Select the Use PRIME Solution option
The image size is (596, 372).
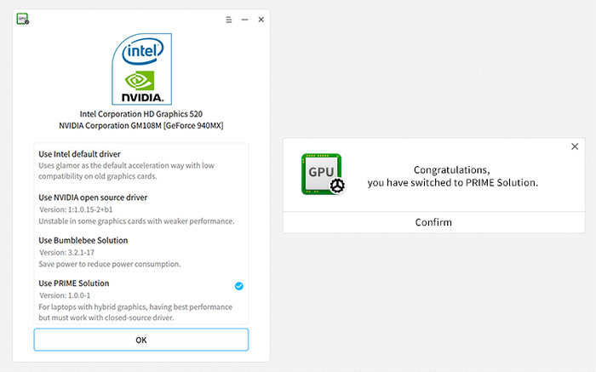74,283
